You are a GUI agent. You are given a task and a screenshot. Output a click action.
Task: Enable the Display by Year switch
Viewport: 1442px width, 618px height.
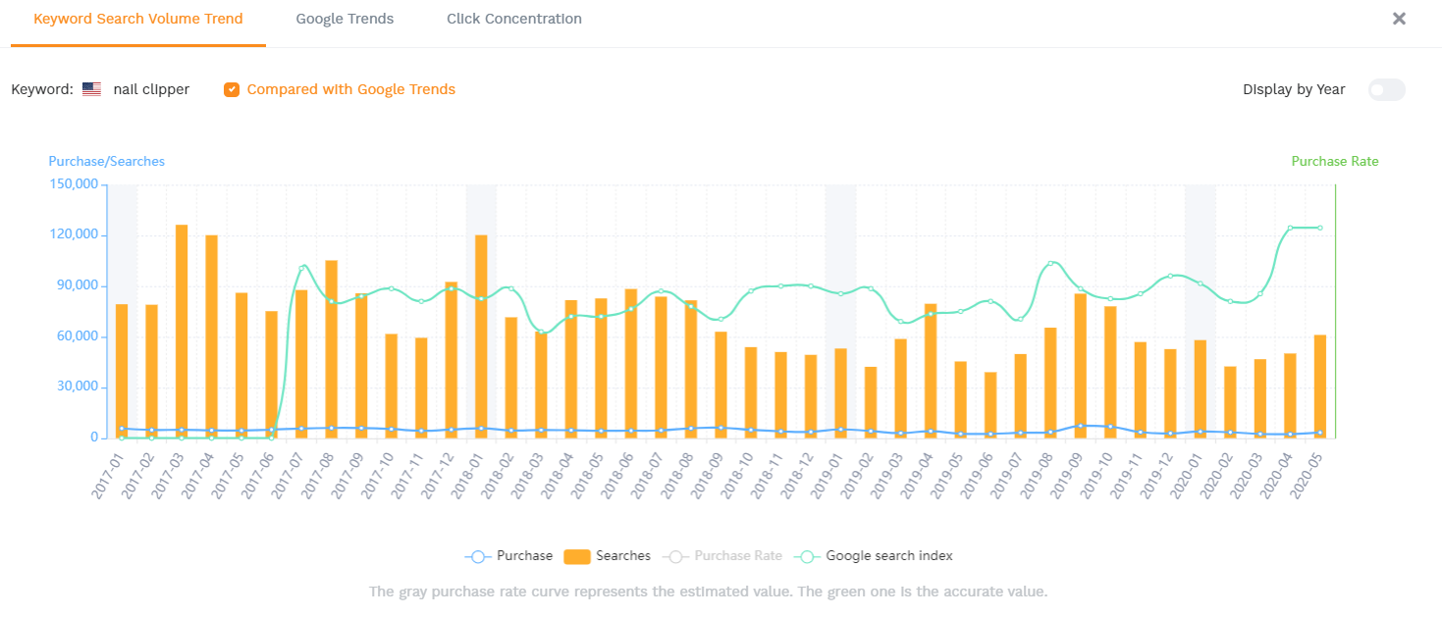1386,90
